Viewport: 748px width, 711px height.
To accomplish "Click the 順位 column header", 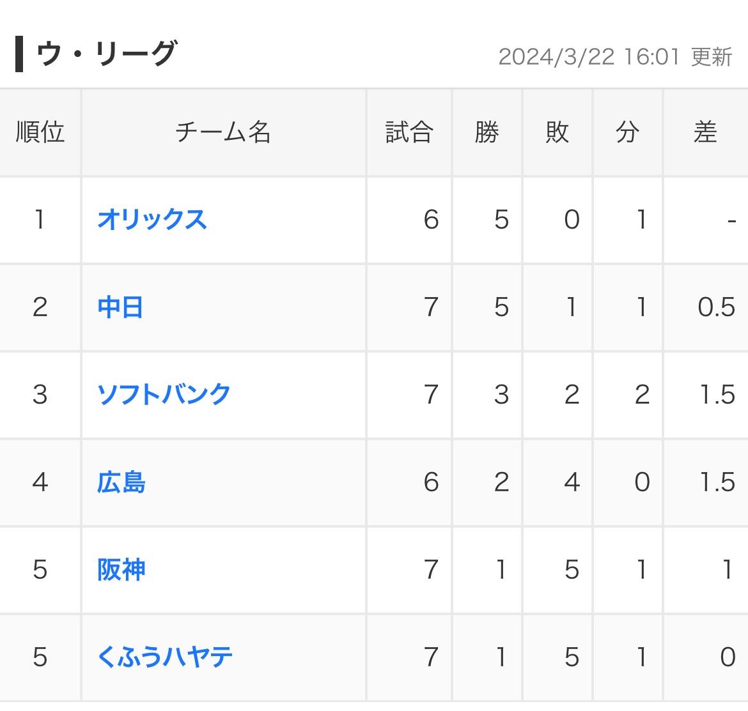I will pyautogui.click(x=40, y=132).
